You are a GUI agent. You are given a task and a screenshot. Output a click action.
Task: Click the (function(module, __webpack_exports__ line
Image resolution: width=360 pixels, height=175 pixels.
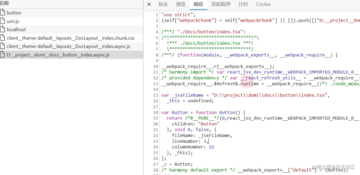pyautogui.click(x=249, y=55)
